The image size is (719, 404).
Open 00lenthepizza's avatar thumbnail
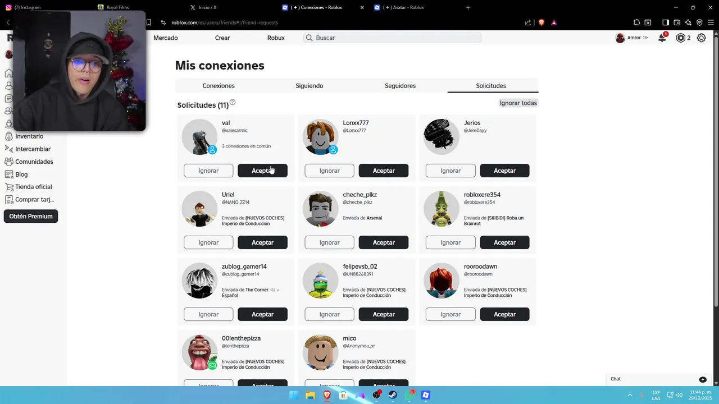point(199,352)
